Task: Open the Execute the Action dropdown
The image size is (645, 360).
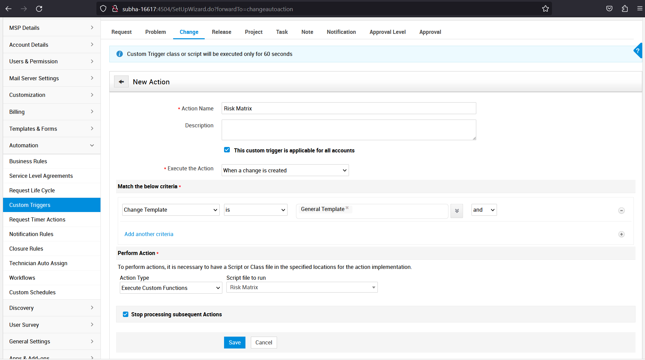Action: 285,170
